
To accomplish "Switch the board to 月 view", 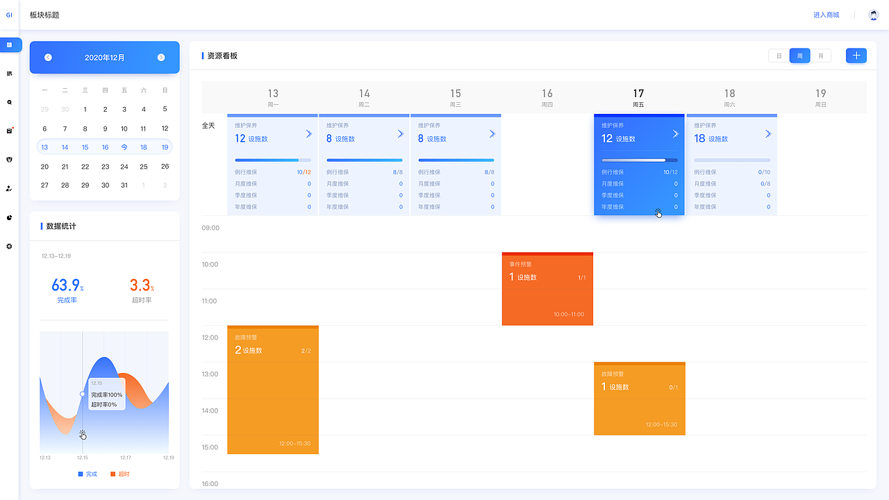I will coord(821,56).
